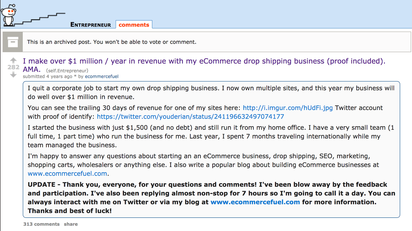The height and width of the screenshot is (231, 412).
Task: Click the "4 years ago" submission timestamp
Action: pyautogui.click(x=59, y=76)
